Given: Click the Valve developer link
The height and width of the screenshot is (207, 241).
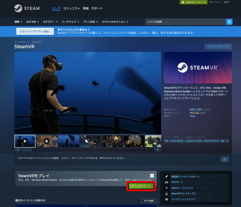Looking at the screenshot, I should click(192, 116).
